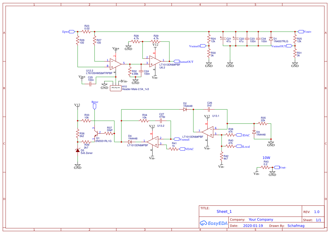Click the REV 1.0 value
330x234 pixels.
pyautogui.click(x=317, y=212)
